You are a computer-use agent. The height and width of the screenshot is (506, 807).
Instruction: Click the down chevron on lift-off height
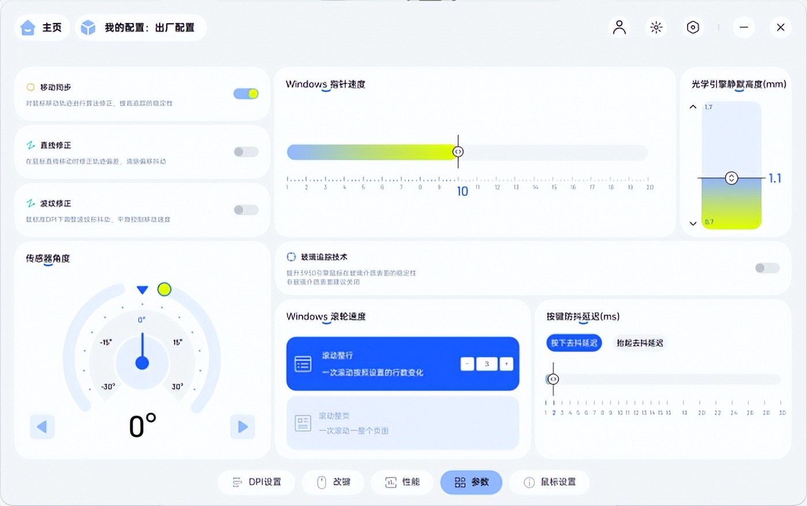pyautogui.click(x=692, y=224)
